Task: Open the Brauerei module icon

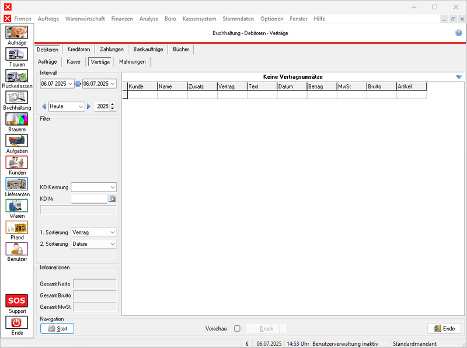Action: pos(16,119)
